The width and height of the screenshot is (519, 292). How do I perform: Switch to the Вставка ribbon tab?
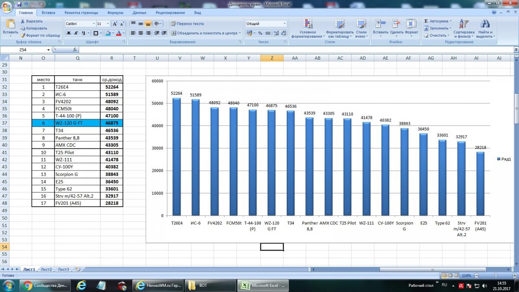click(48, 13)
